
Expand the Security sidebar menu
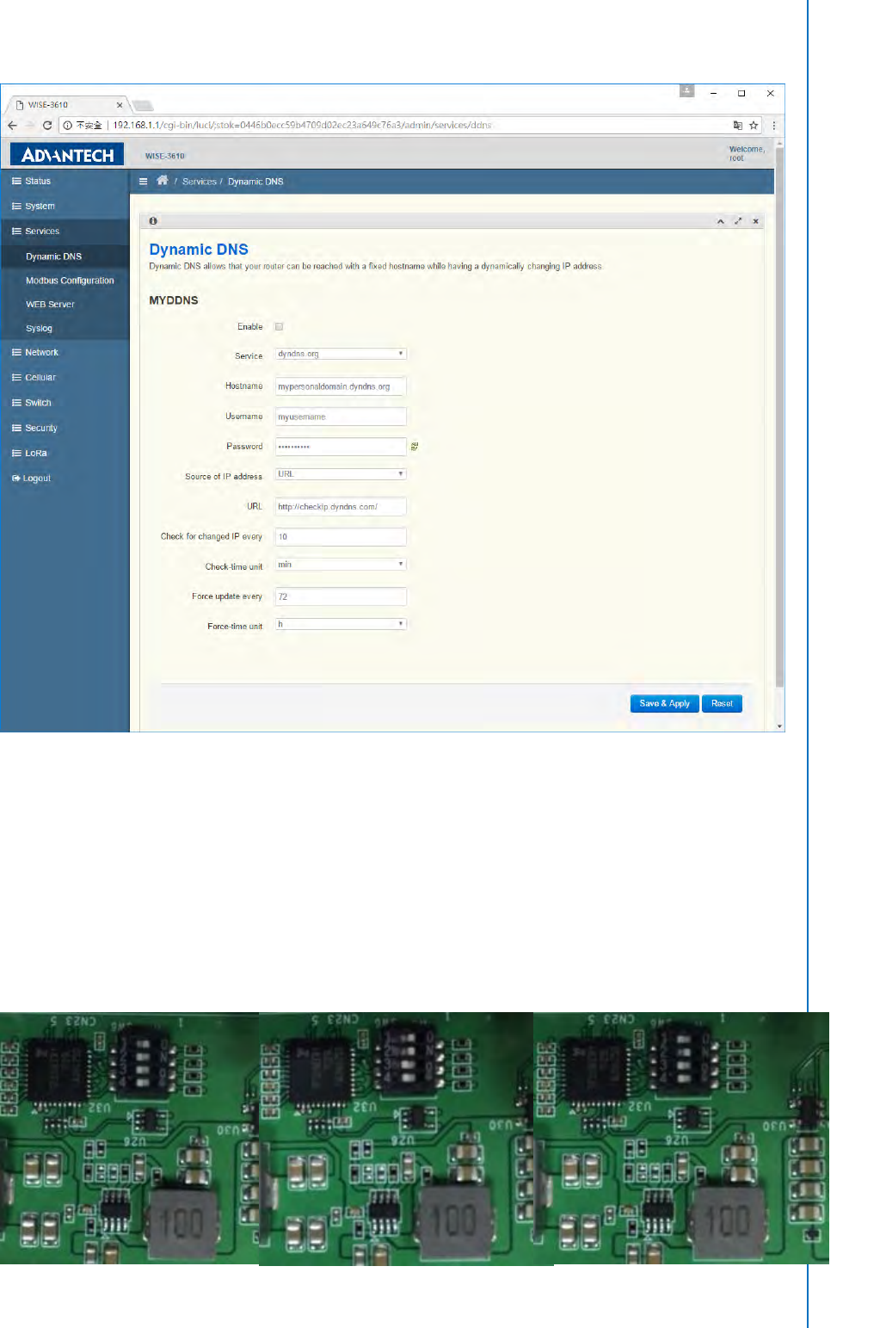65,429
